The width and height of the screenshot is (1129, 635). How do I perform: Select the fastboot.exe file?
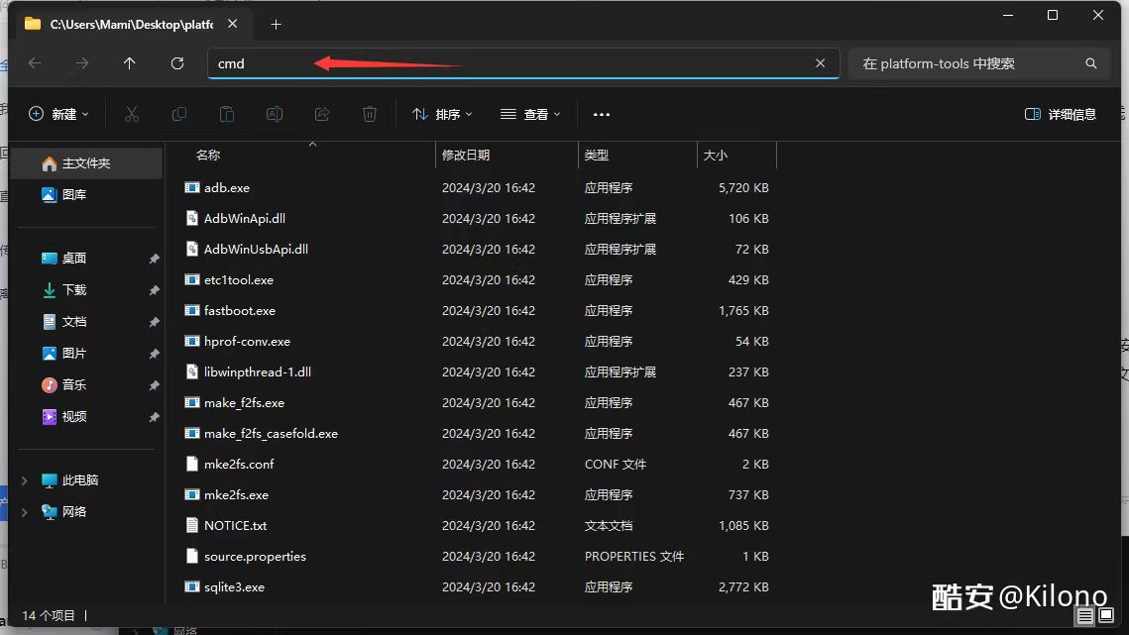(240, 310)
